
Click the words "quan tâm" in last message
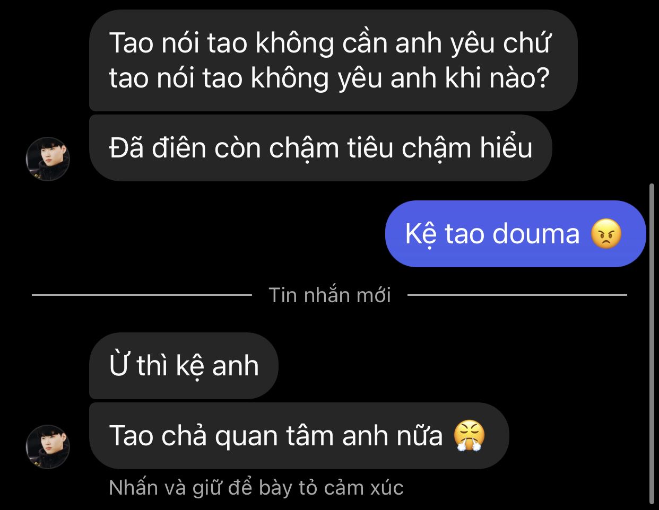(x=278, y=436)
